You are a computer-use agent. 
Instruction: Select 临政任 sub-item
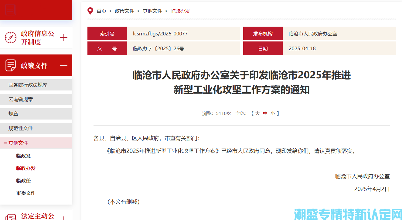(x=23, y=181)
